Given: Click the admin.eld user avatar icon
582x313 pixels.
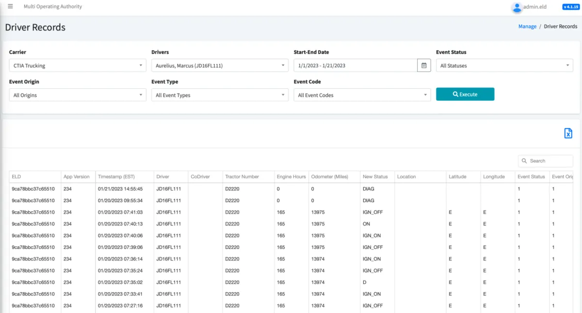Looking at the screenshot, I should pos(517,7).
